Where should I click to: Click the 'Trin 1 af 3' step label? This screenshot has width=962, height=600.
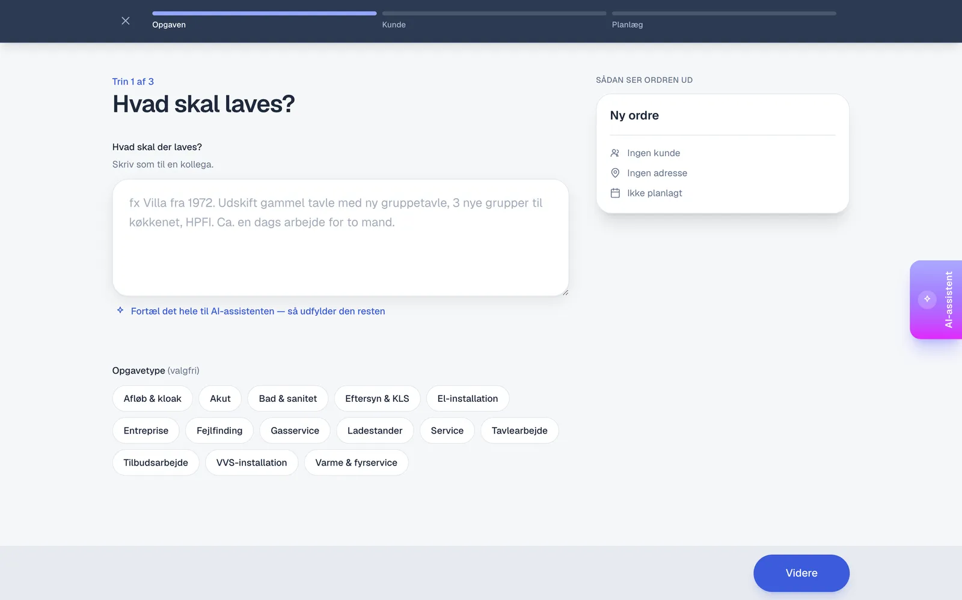click(133, 82)
